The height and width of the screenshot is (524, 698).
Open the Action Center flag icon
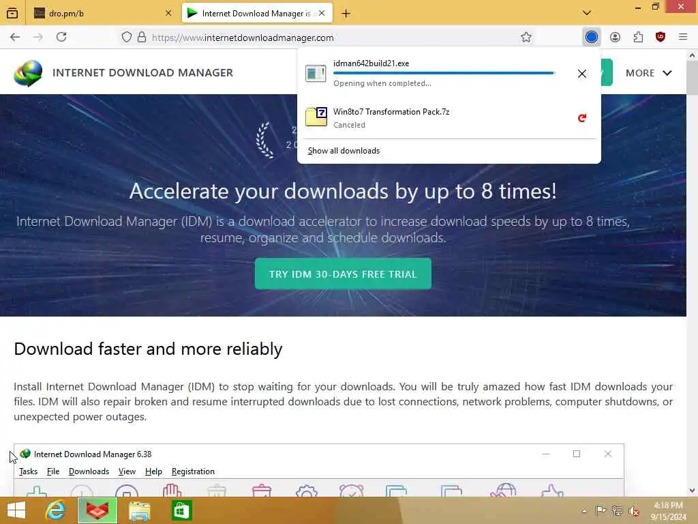601,510
